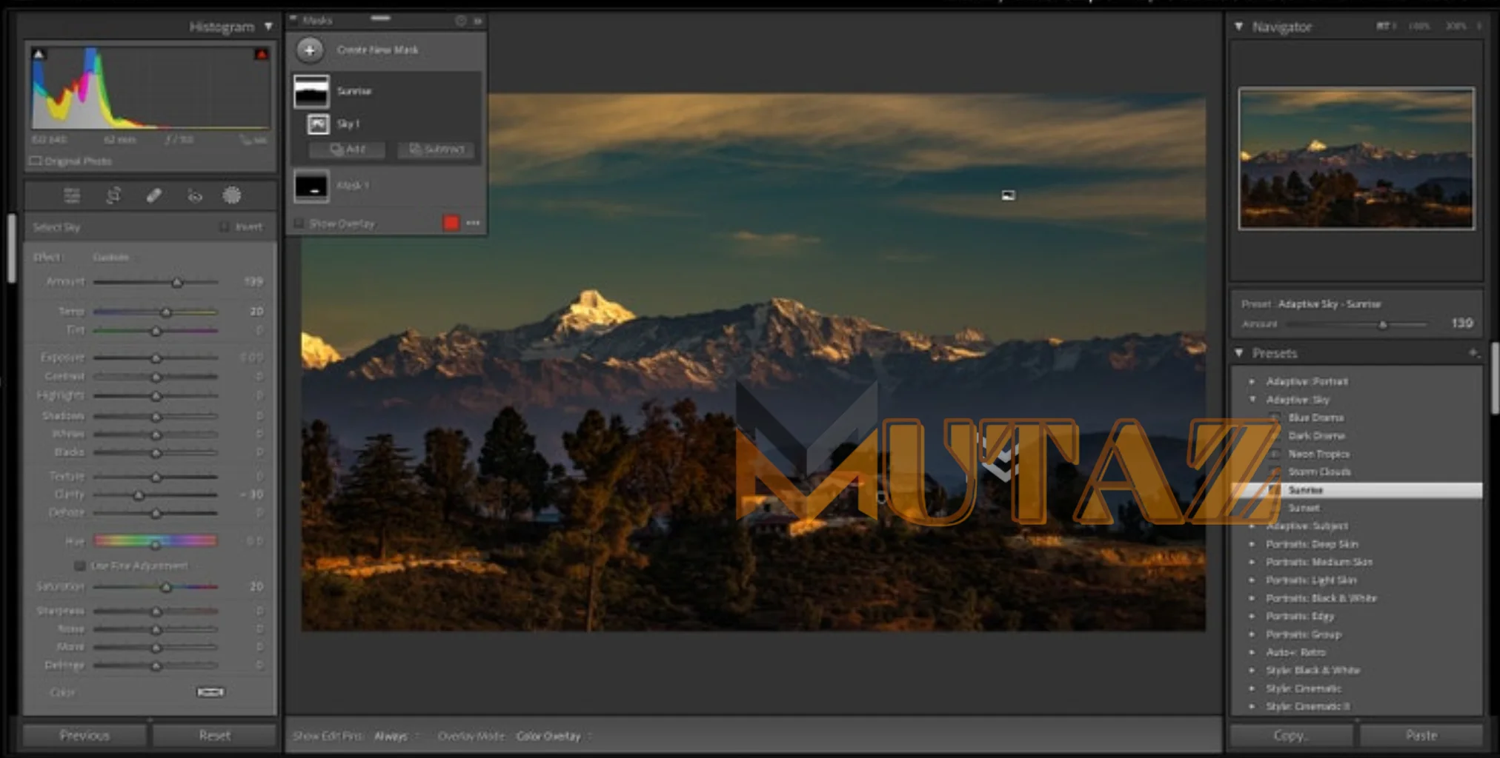Click the Copy button
The width and height of the screenshot is (1500, 758).
click(x=1291, y=735)
